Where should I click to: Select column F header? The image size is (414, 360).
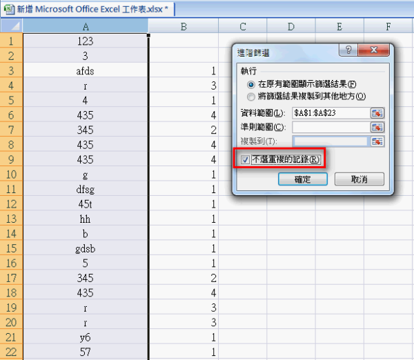(388, 26)
